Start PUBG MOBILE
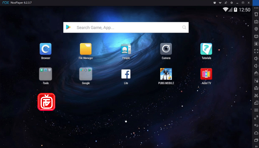The width and height of the screenshot is (259, 148). 166,74
